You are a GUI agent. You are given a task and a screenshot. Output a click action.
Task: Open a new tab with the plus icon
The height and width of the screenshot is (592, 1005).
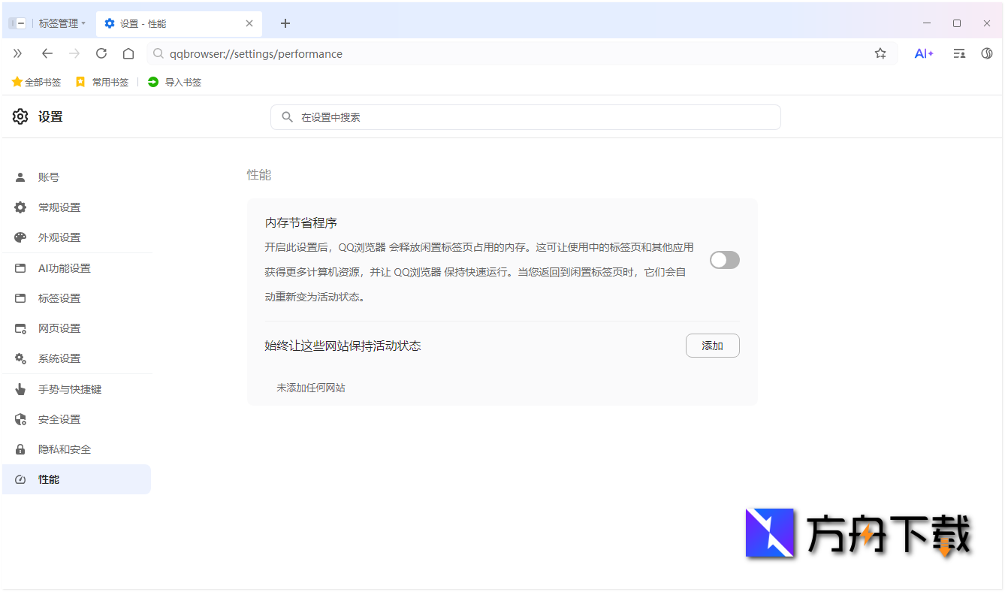(x=285, y=23)
